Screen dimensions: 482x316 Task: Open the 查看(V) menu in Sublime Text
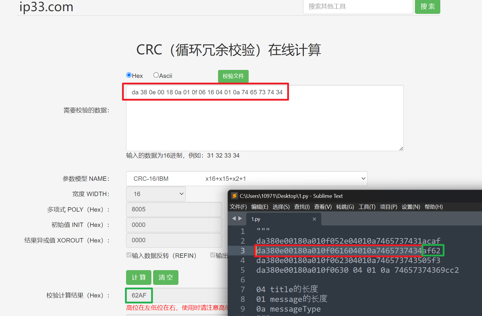click(323, 207)
